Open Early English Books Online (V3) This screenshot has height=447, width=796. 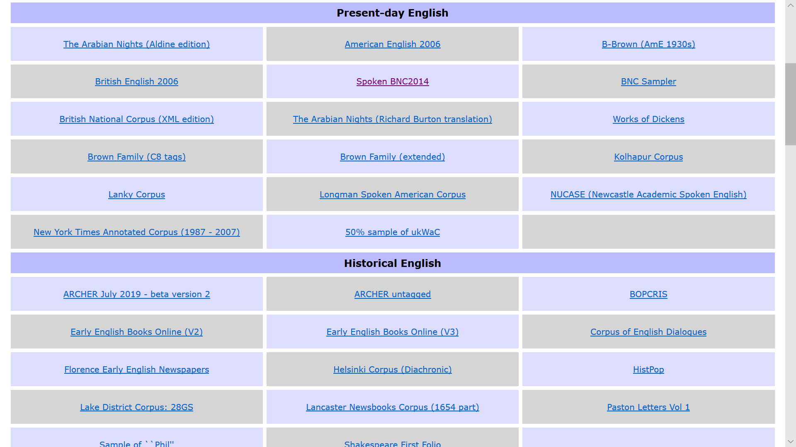point(392,332)
